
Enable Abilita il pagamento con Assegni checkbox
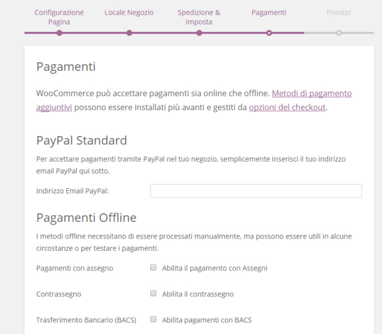click(153, 267)
